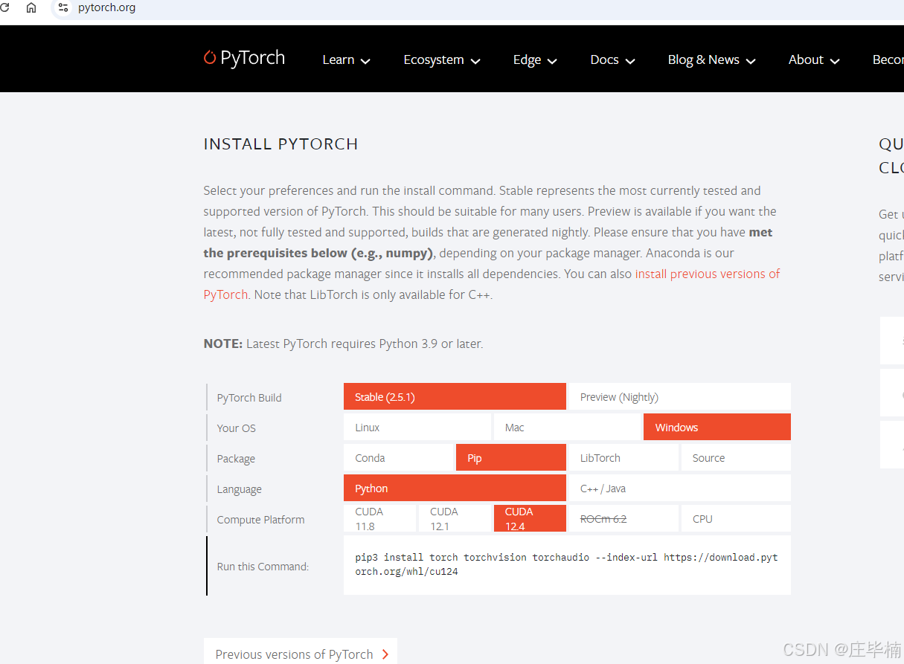Click the struck-through ROCm 6.2 option
This screenshot has height=664, width=904.
coord(623,519)
